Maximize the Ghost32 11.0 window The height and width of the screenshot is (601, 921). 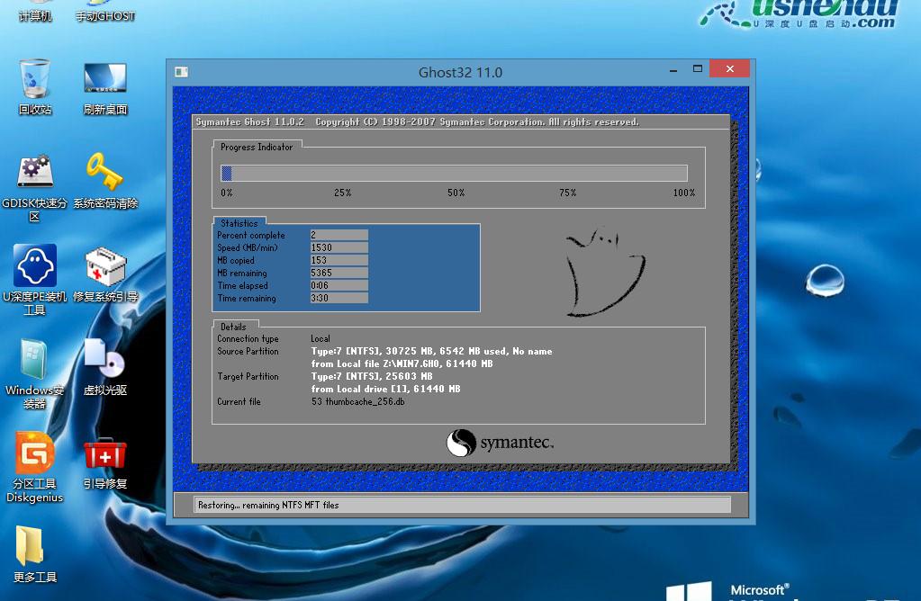tap(698, 69)
